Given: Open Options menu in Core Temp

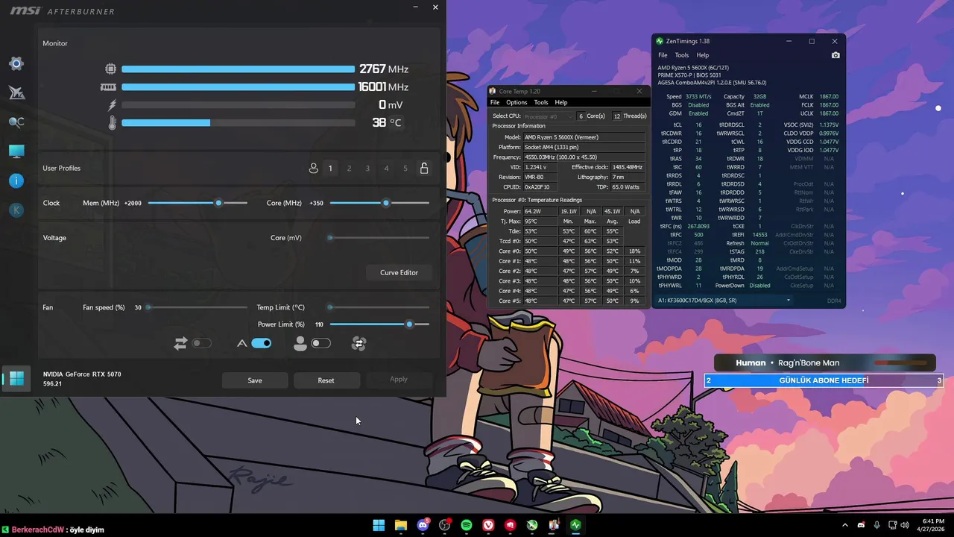Looking at the screenshot, I should coord(517,103).
